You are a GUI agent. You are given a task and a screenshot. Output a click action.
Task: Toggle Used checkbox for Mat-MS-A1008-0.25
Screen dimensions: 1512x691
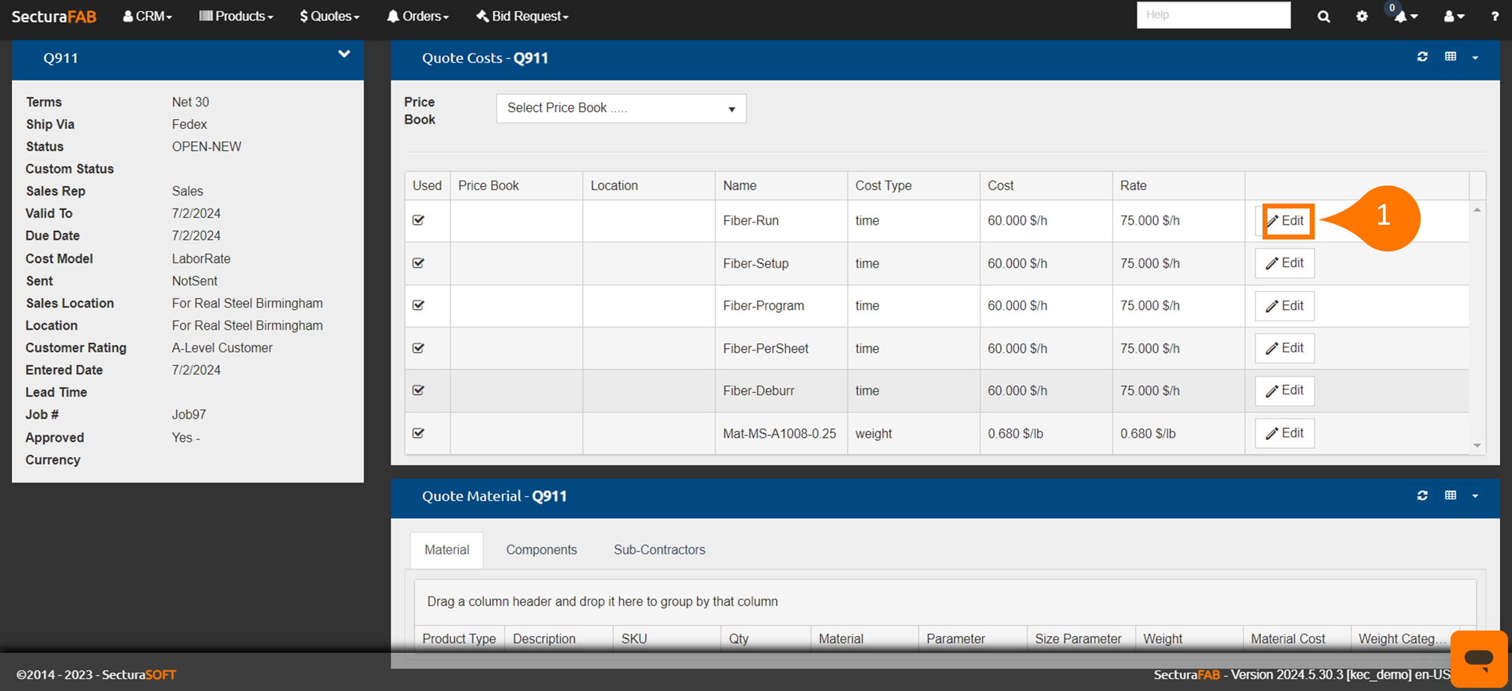click(419, 433)
